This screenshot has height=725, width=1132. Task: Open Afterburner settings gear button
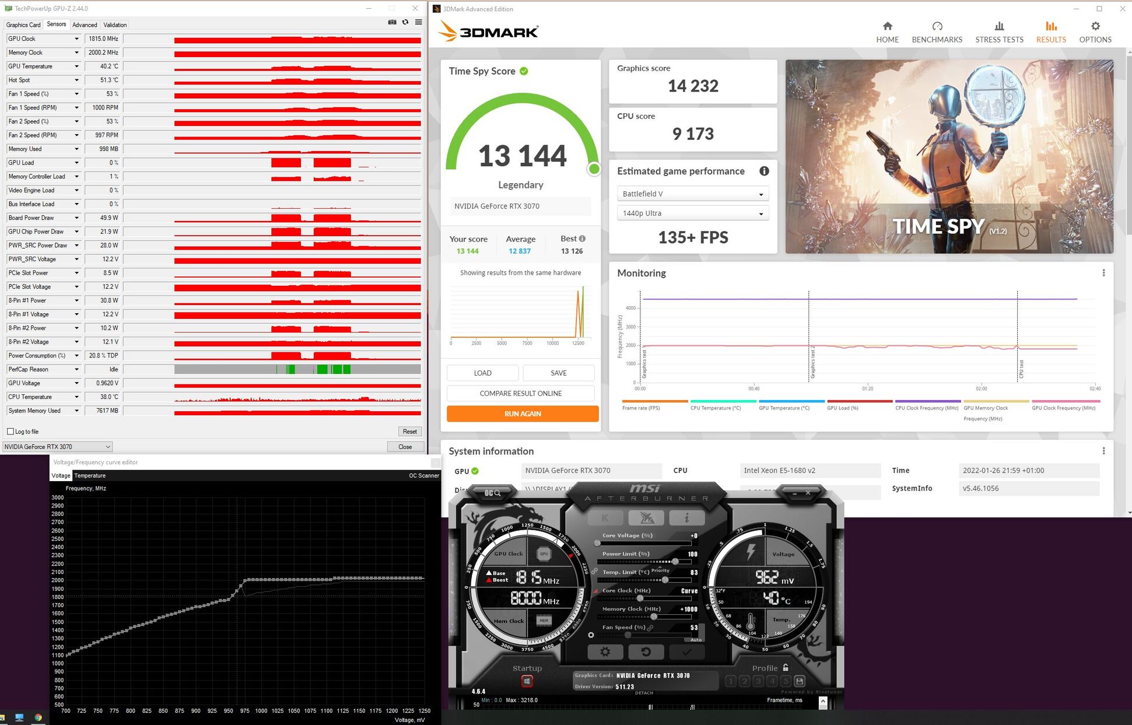[x=605, y=652]
